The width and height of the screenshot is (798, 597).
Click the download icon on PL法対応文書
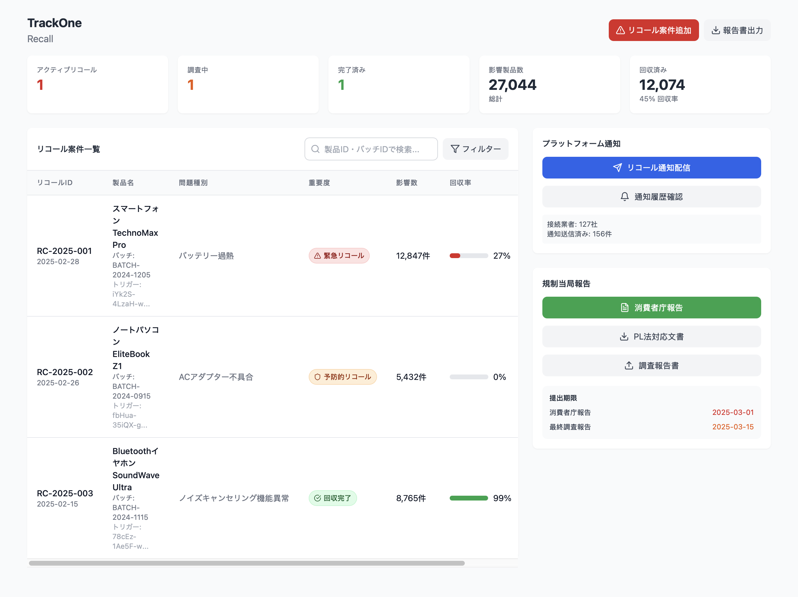pos(624,337)
